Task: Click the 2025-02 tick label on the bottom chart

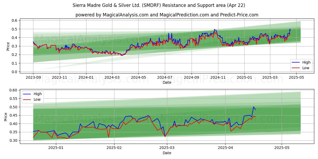Action: pyautogui.click(x=114, y=148)
